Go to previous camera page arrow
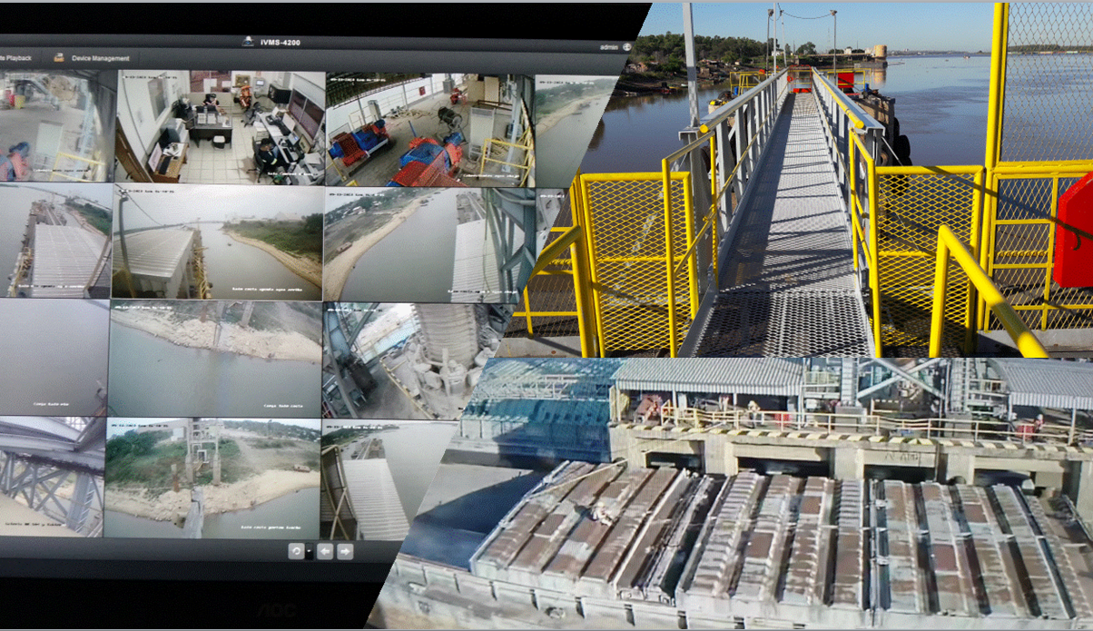Screen dimensions: 1093x631 pyautogui.click(x=325, y=551)
